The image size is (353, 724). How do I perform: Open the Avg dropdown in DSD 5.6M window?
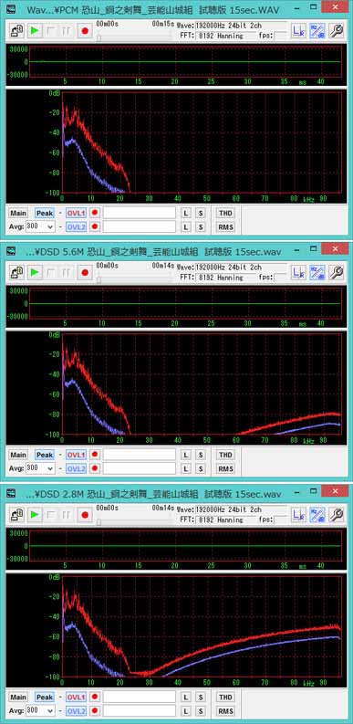click(40, 468)
